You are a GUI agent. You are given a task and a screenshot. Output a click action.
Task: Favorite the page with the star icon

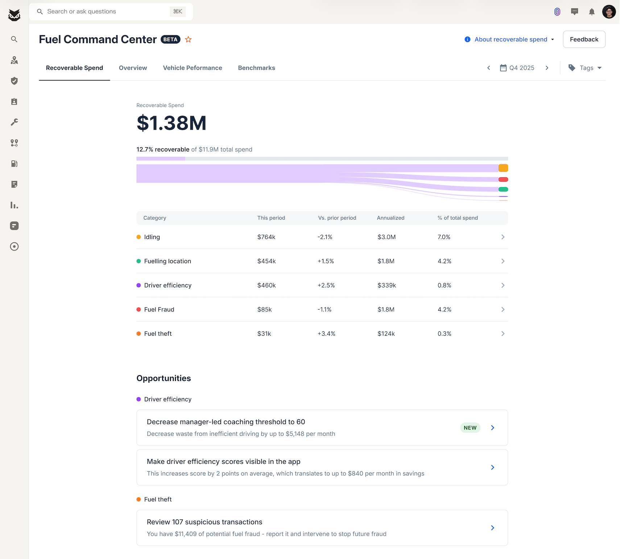pos(188,39)
